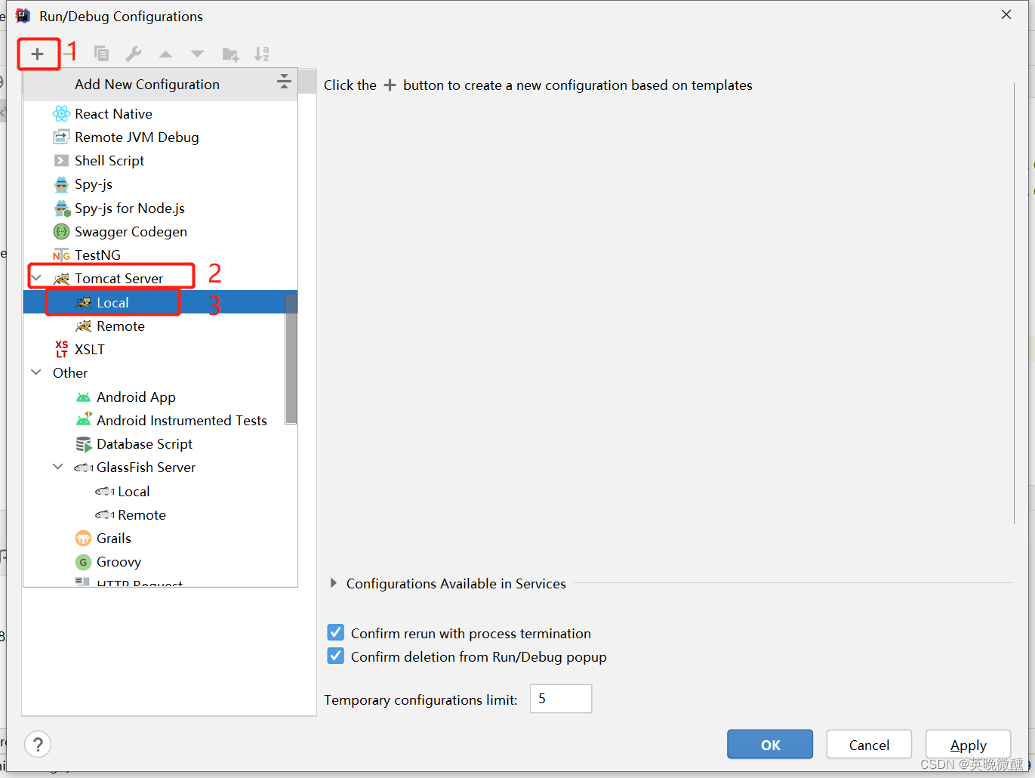Expand Configurations Available in Services

coord(333,583)
